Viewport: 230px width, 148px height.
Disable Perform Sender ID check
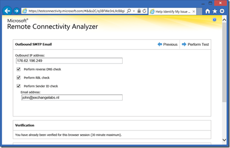pyautogui.click(x=19, y=86)
